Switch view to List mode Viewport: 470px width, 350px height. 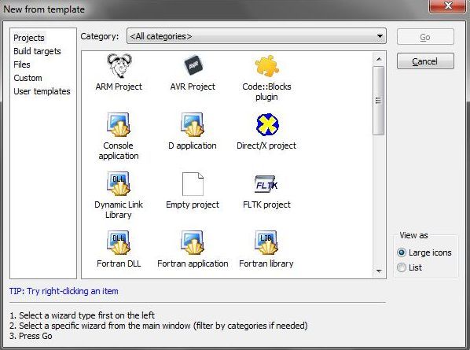(402, 267)
